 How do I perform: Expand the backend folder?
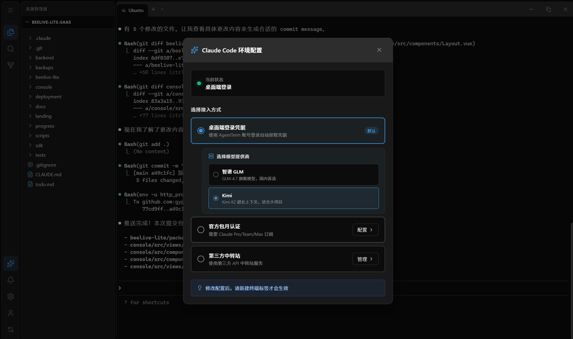[68, 58]
